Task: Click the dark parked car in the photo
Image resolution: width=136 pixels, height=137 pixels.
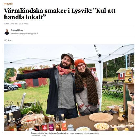Action: (x=11, y=87)
